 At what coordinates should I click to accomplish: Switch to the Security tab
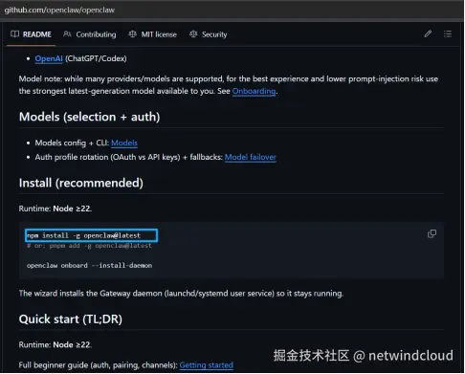(209, 34)
